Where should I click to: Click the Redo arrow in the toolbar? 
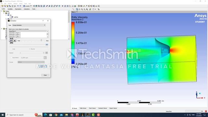(20, 6)
